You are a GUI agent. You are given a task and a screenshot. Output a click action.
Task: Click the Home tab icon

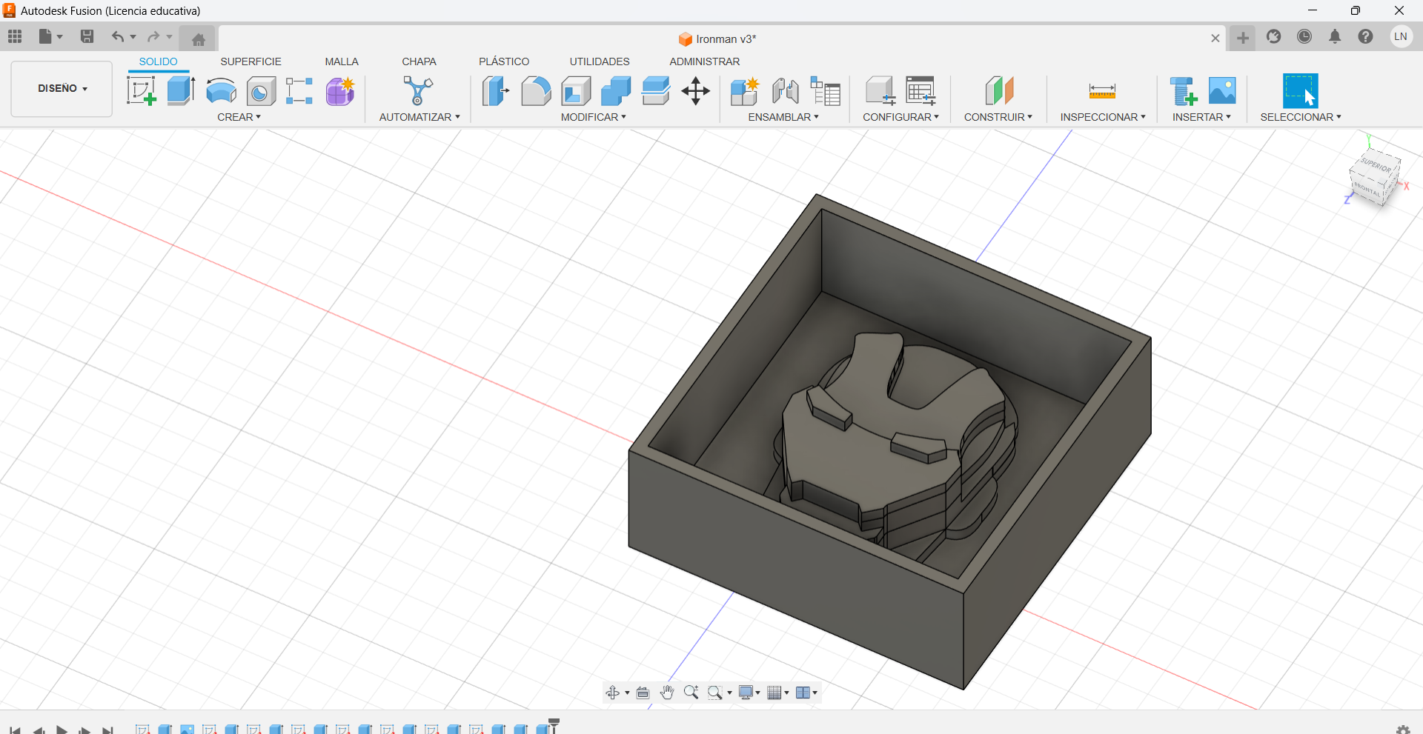(x=198, y=39)
